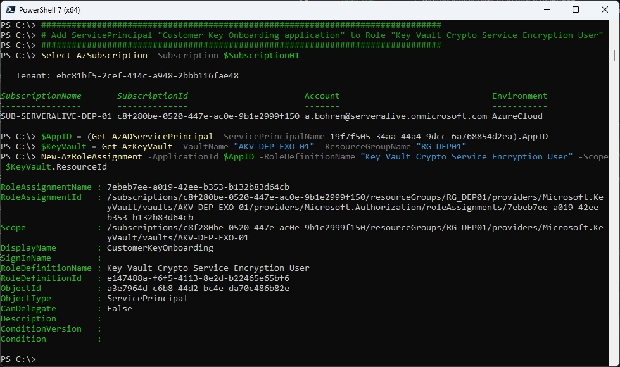This screenshot has height=367, width=620.
Task: Click the SubscriptionId column header
Action: 152,96
